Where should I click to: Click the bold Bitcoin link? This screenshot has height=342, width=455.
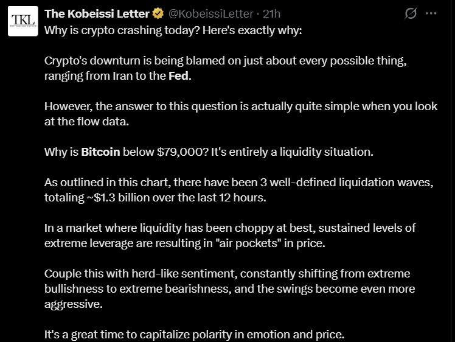[x=100, y=152]
